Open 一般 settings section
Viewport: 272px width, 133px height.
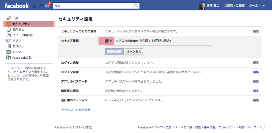point(15,18)
